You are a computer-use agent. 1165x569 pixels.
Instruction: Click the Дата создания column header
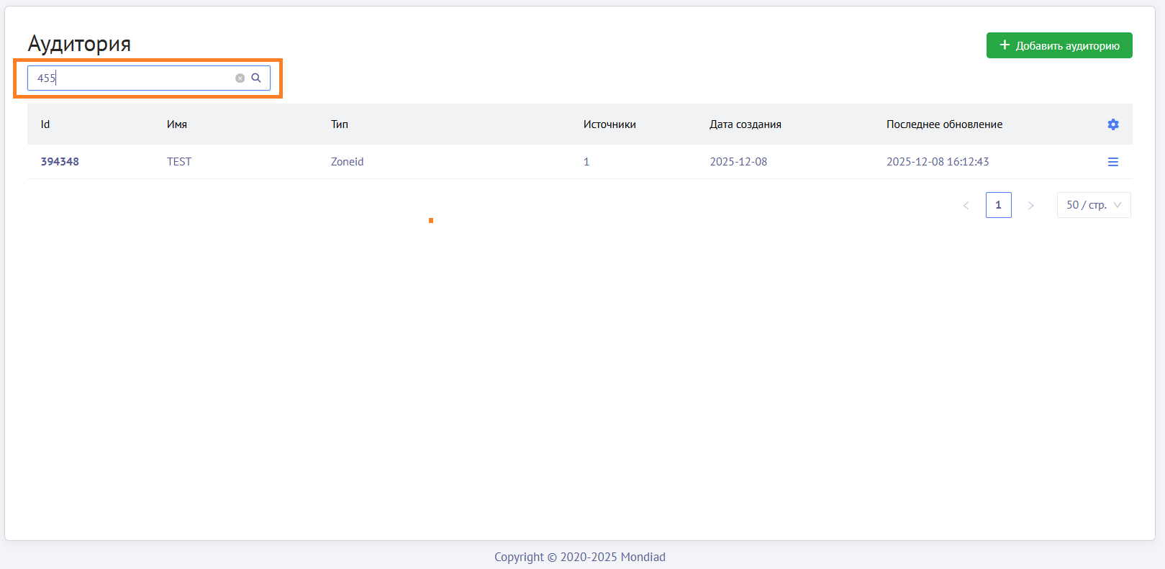[745, 124]
